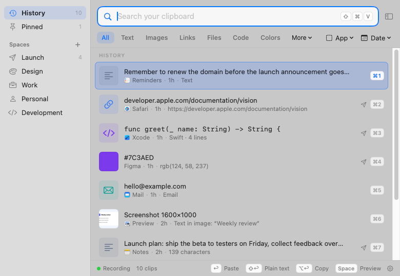Select the Remember to renew the domain clip
The image size is (400, 276).
242,76
